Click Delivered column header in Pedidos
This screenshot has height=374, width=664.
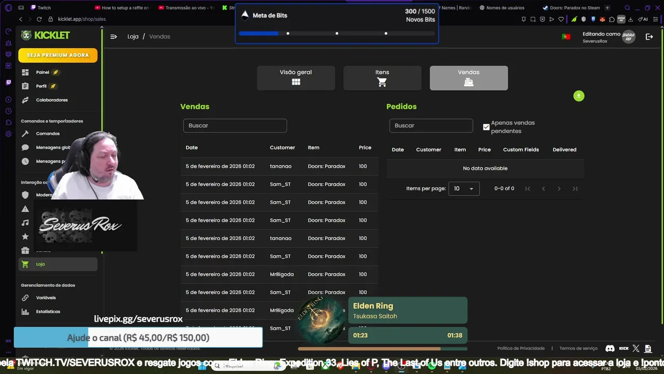click(x=564, y=150)
